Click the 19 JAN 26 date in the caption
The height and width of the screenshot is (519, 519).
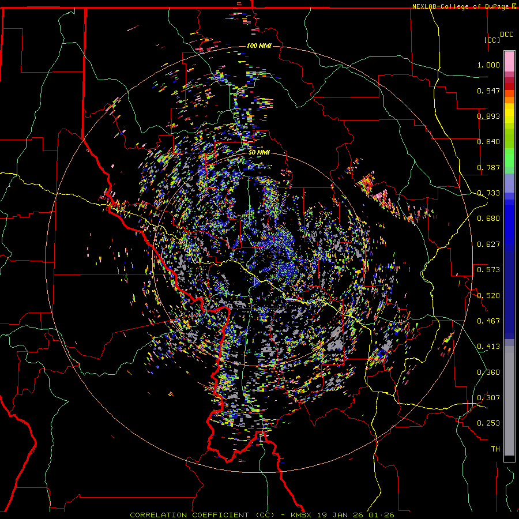coord(340,515)
